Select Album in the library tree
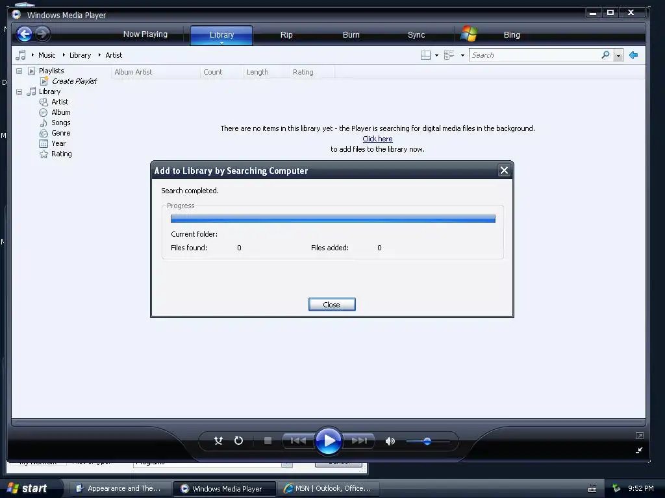665x498 pixels. pos(61,112)
